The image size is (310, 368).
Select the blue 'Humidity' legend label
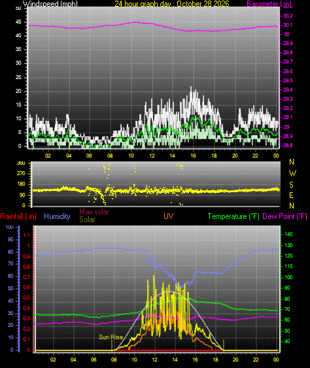click(x=57, y=216)
